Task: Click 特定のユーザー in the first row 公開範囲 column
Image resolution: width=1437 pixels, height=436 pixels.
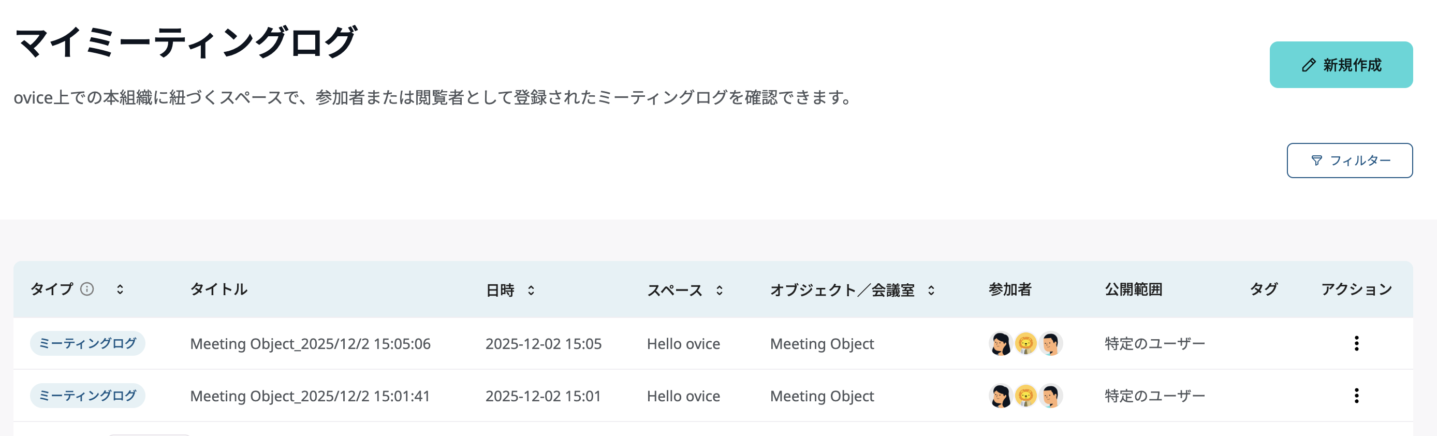Action: click(x=1154, y=344)
